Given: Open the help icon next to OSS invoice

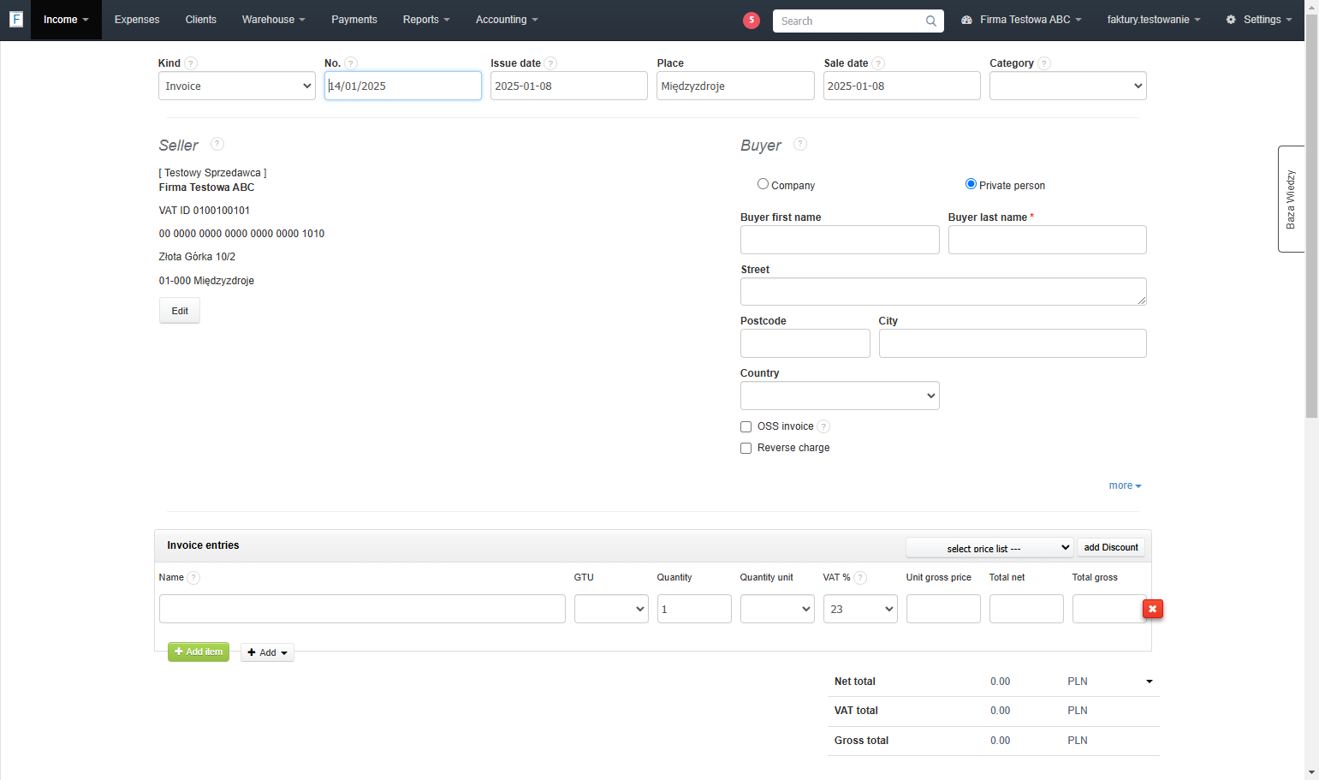Looking at the screenshot, I should [823, 426].
